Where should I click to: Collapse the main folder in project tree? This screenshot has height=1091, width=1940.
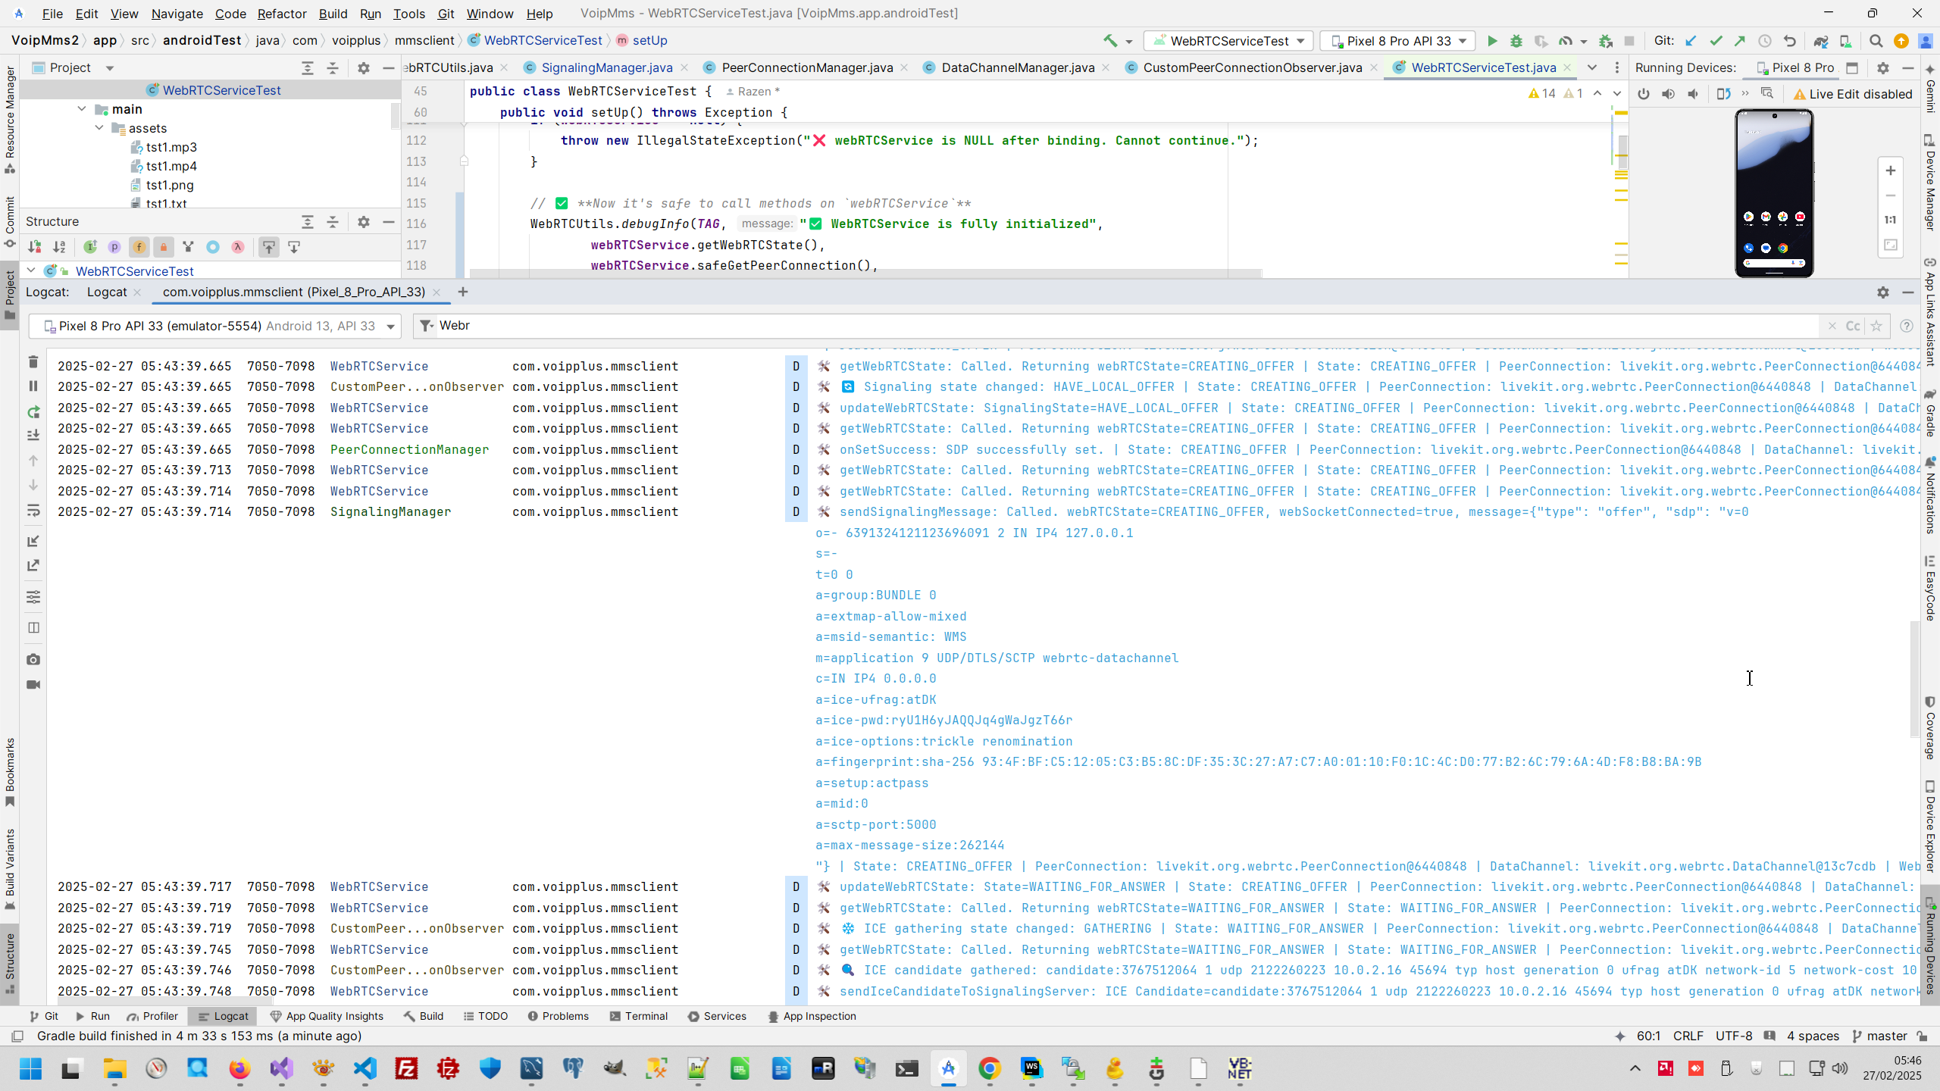point(82,109)
